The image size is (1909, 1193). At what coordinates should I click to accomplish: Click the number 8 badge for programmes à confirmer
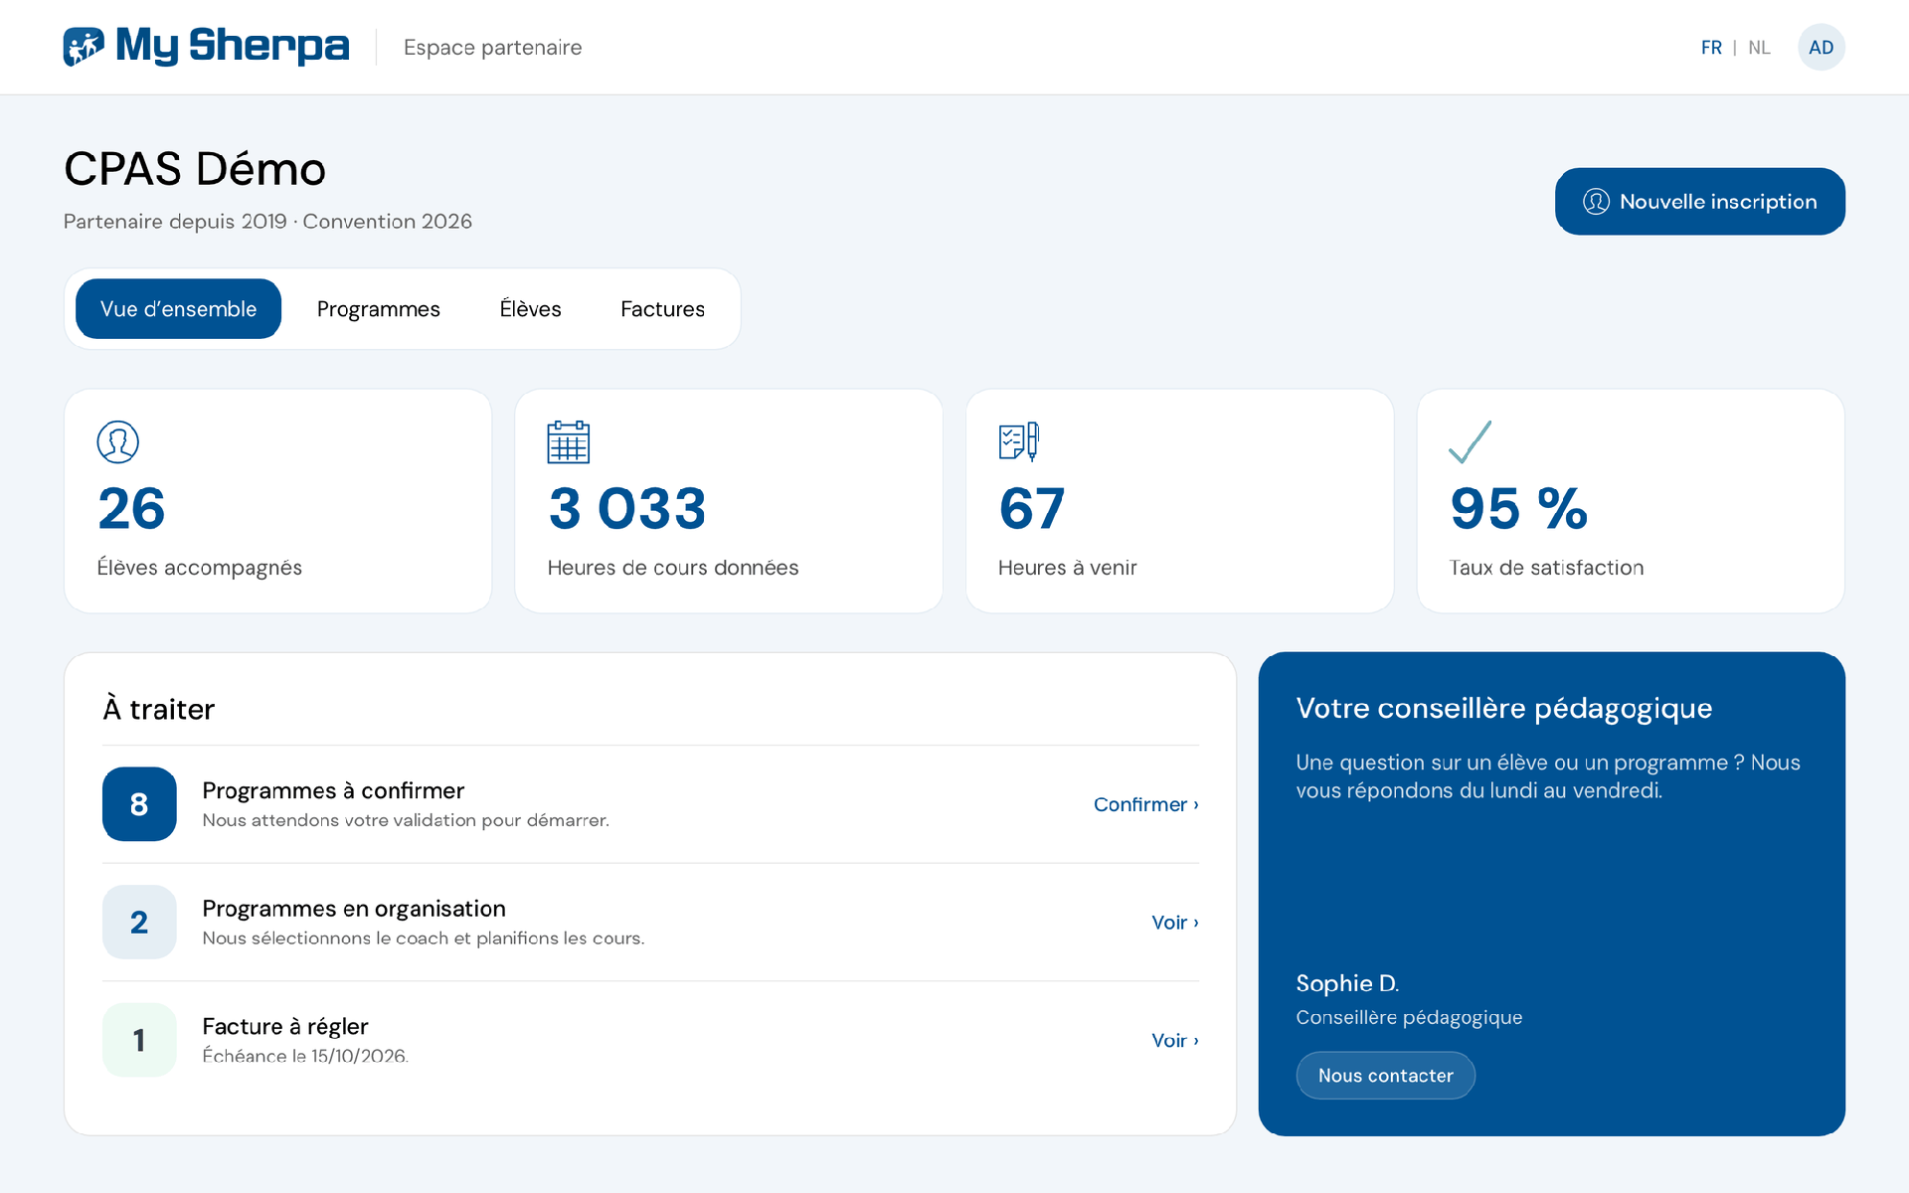pyautogui.click(x=139, y=804)
